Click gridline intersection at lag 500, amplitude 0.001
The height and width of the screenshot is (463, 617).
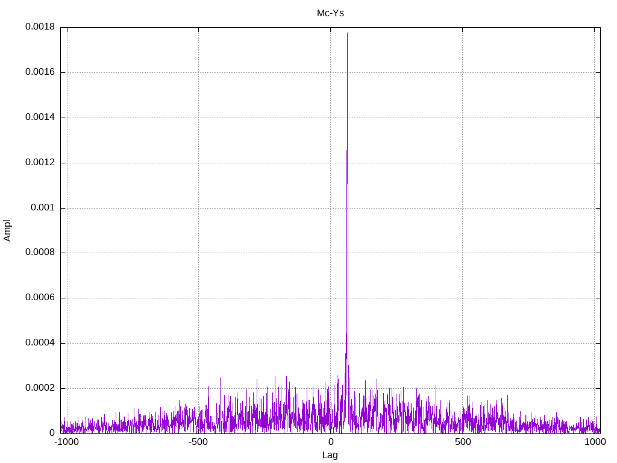point(462,208)
